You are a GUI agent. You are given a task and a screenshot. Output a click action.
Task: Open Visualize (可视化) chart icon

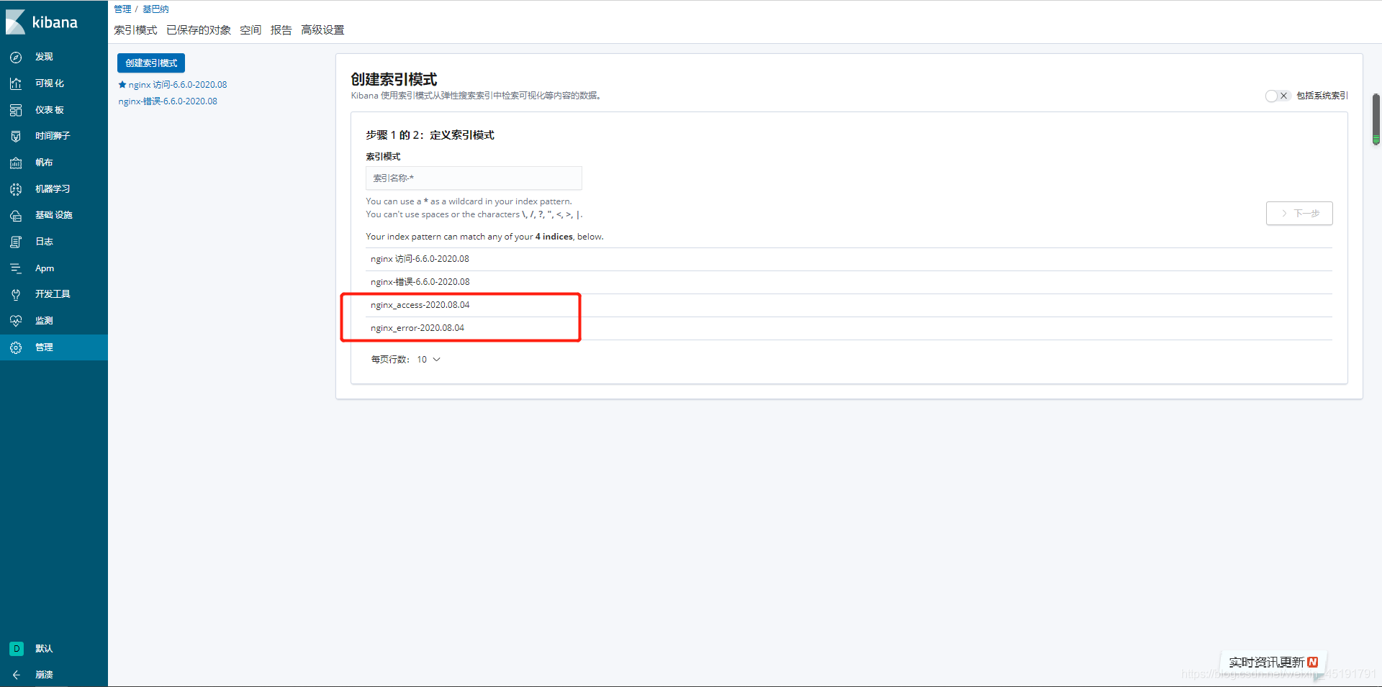[16, 83]
